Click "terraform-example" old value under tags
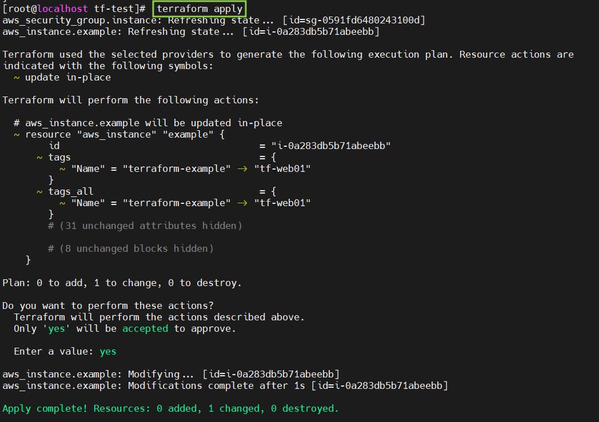 (177, 168)
